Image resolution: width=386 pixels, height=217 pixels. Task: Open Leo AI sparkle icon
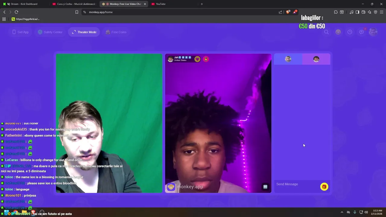[x=369, y=12]
